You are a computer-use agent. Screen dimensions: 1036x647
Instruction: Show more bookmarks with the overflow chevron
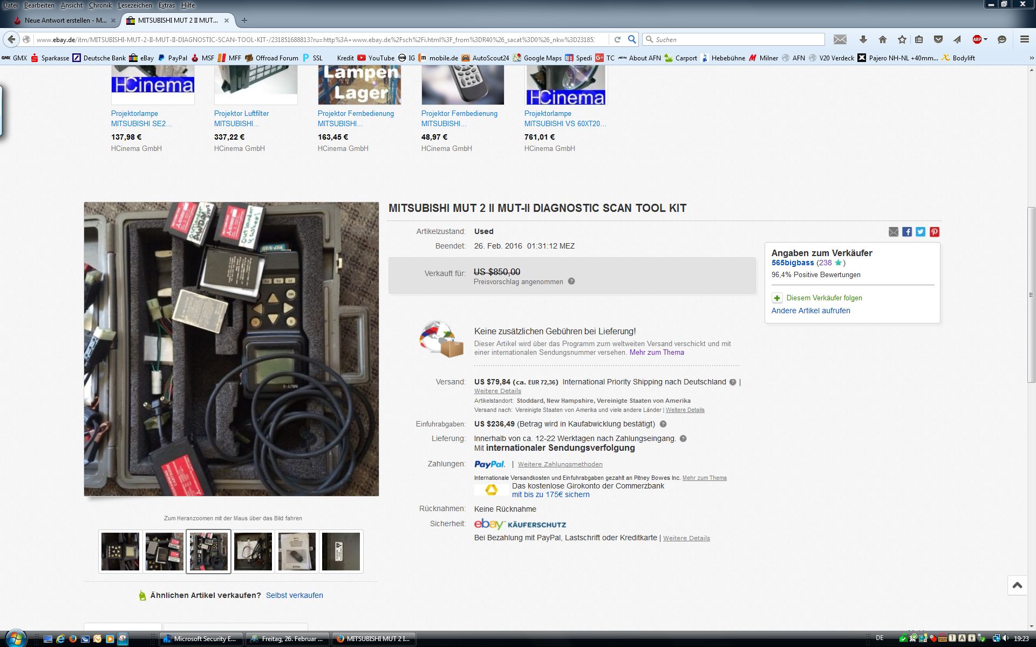tap(1031, 58)
